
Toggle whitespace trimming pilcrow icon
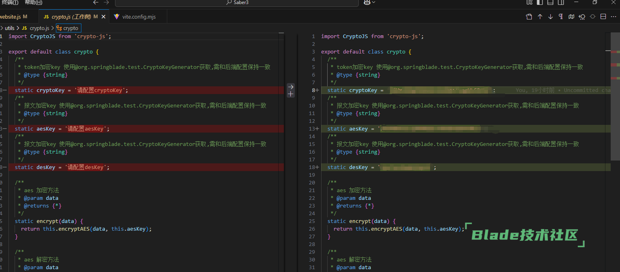[x=561, y=17]
